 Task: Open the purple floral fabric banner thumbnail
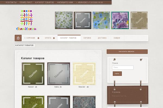(120, 20)
